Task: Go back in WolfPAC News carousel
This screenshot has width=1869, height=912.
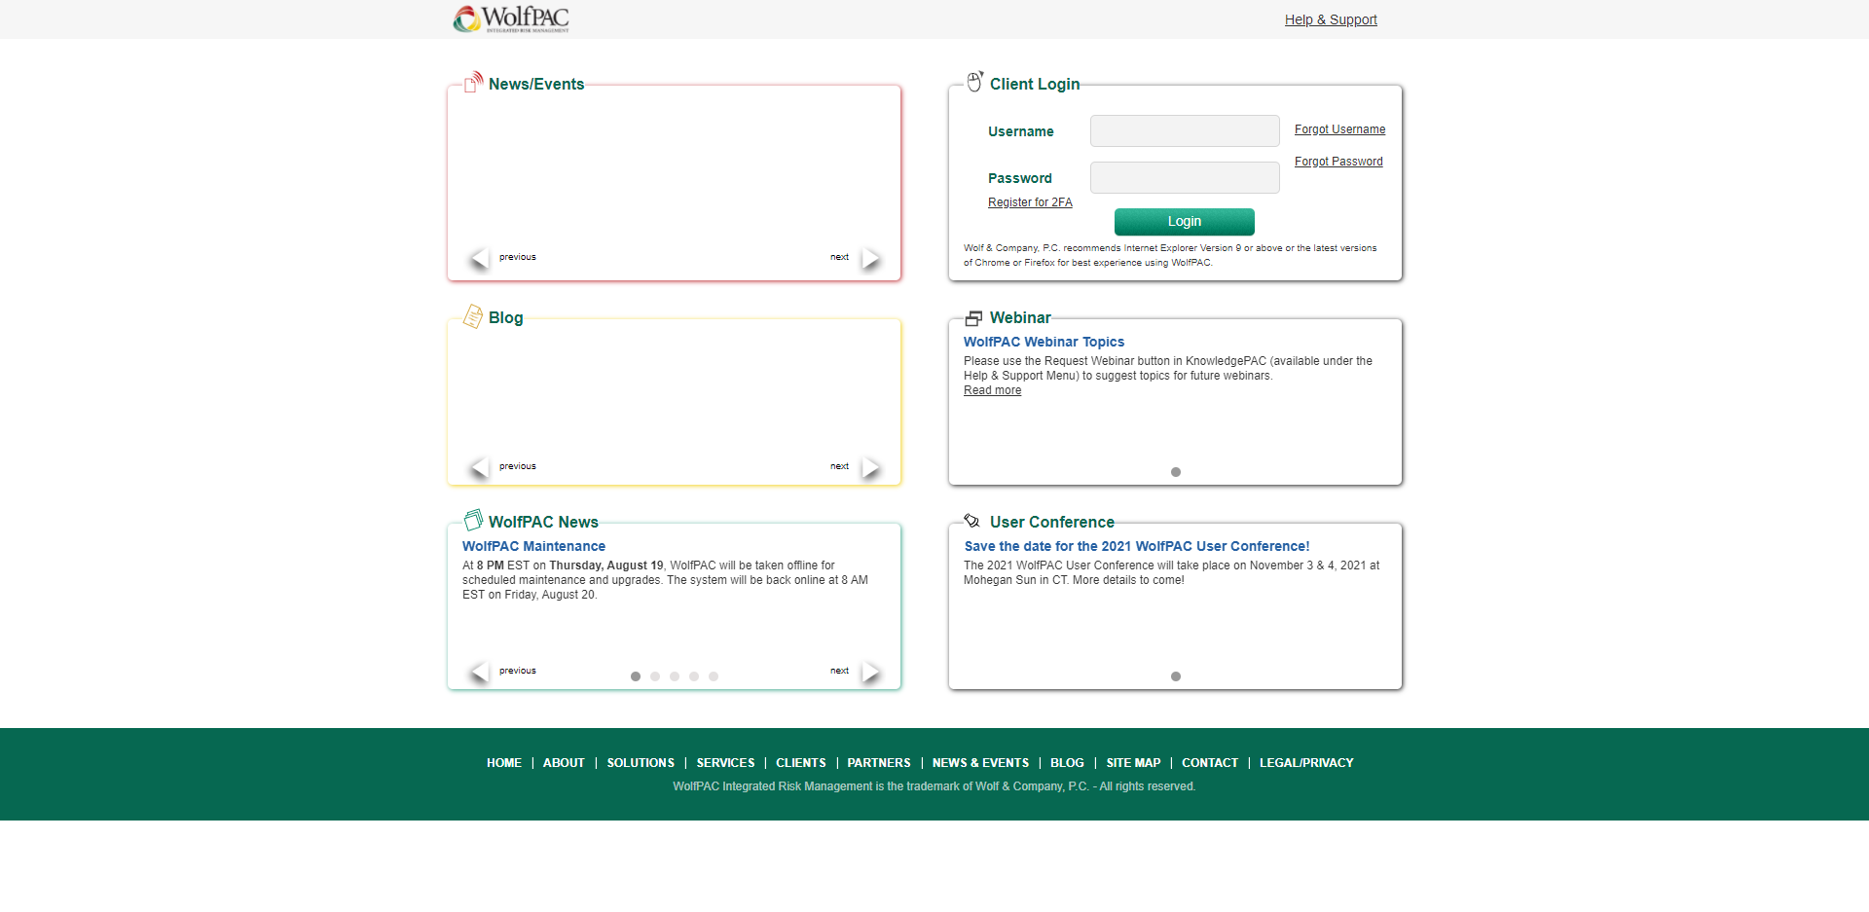Action: coord(478,672)
